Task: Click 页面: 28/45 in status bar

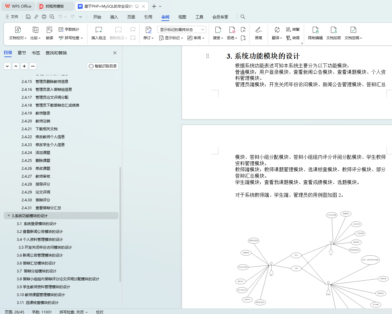Action: click(14, 312)
